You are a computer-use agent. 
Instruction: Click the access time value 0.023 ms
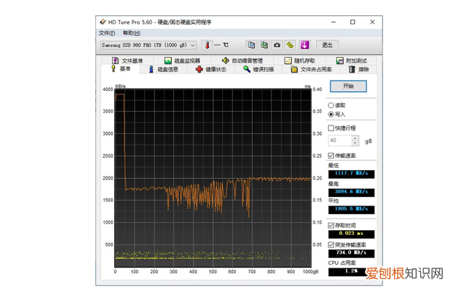click(x=352, y=234)
